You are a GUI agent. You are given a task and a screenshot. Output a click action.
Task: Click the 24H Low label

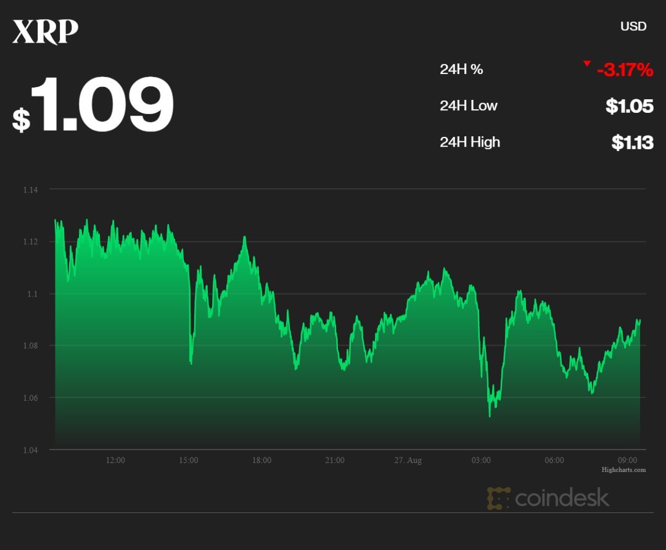468,106
